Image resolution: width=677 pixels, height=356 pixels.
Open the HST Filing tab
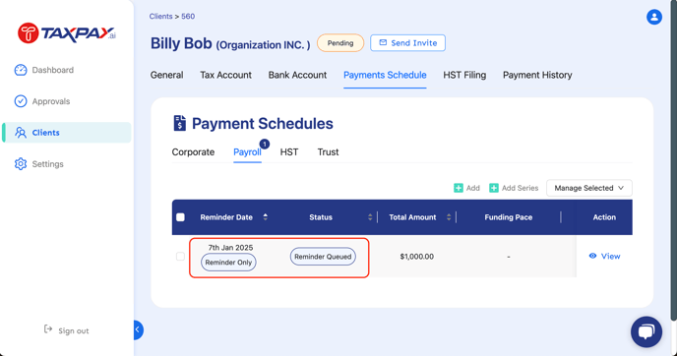[x=464, y=75]
